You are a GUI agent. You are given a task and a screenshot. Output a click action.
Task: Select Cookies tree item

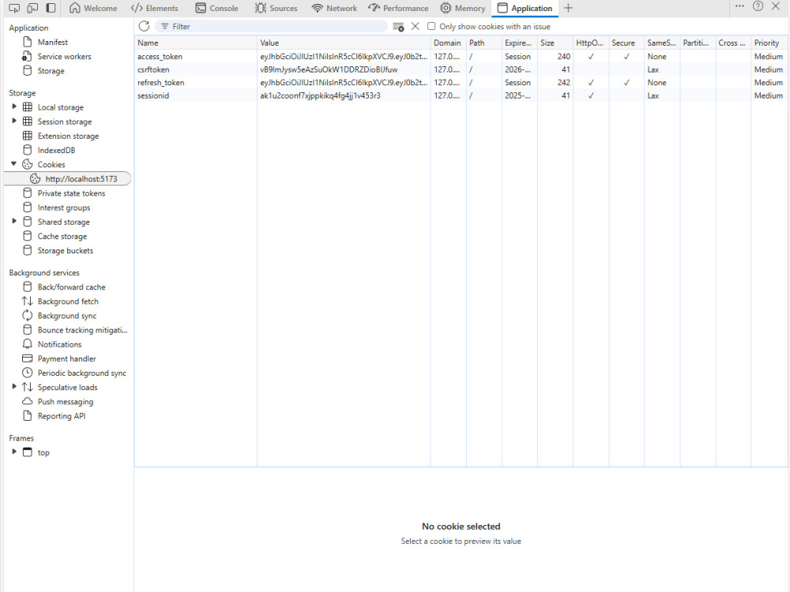coord(51,165)
